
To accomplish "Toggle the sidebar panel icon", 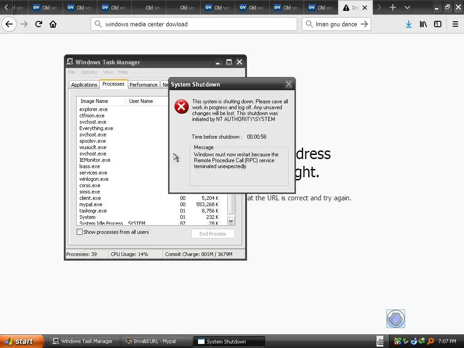I will pos(438,24).
